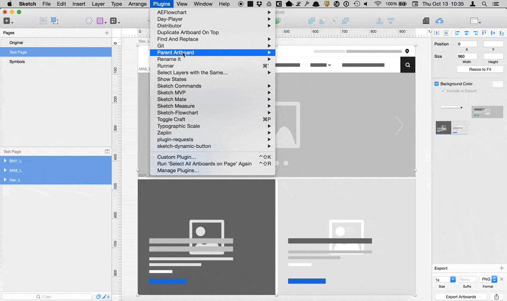Image resolution: width=507 pixels, height=301 pixels.
Task: Click the dark Artboard toolbar icon
Action: [x=113, y=21]
